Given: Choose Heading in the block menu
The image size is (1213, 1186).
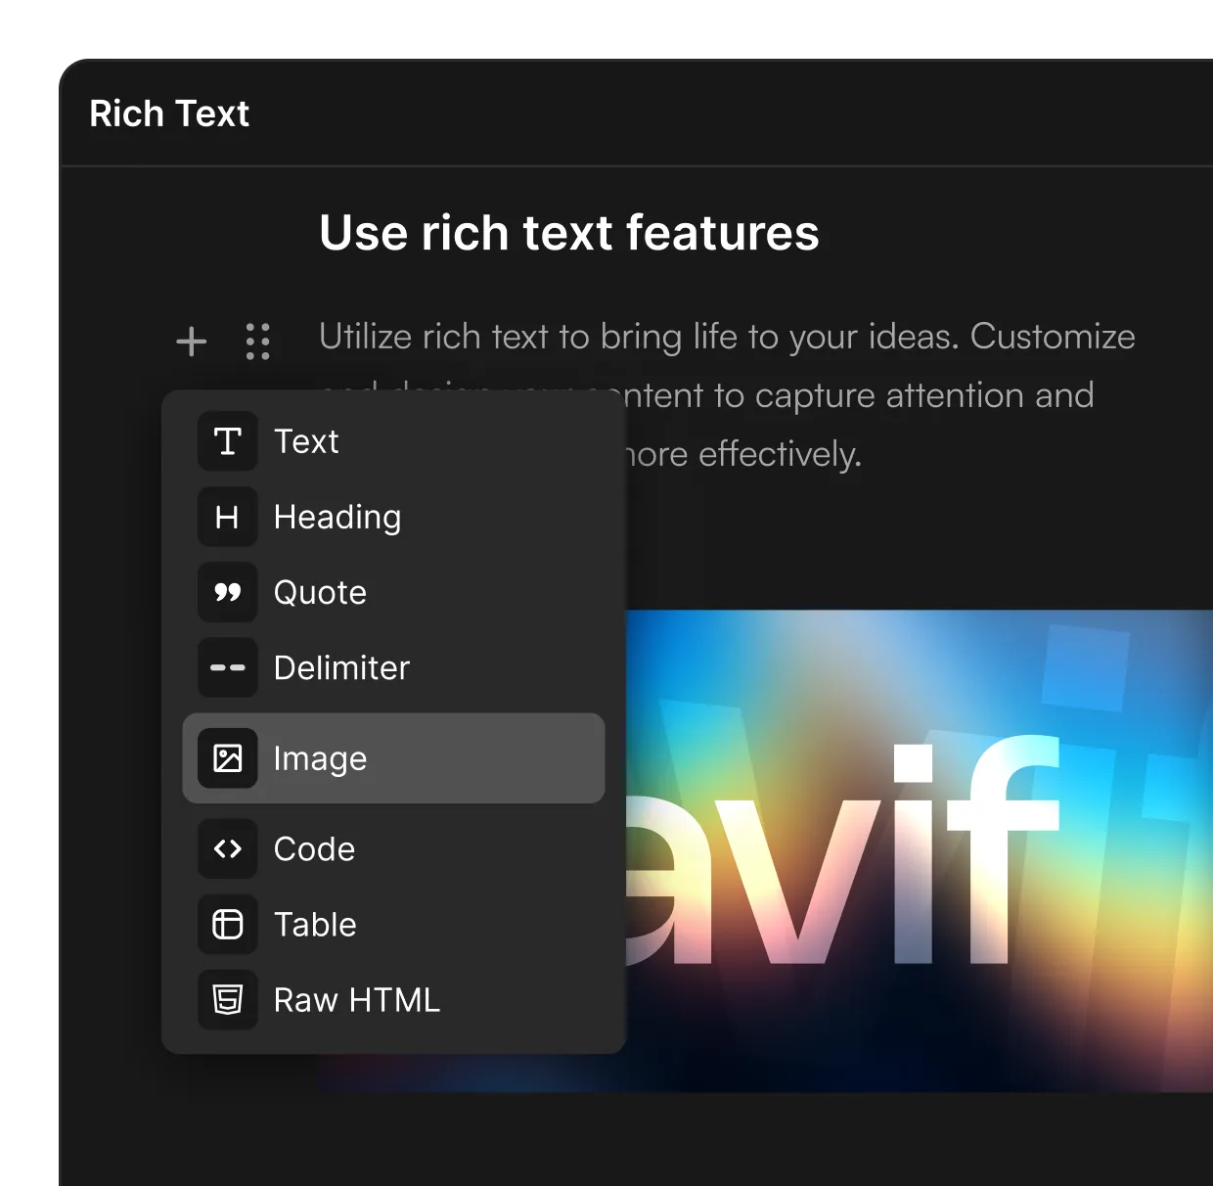Looking at the screenshot, I should [x=393, y=517].
